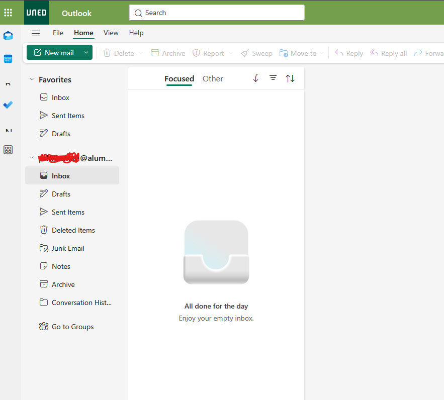Open the Junk Email folder

click(x=72, y=248)
